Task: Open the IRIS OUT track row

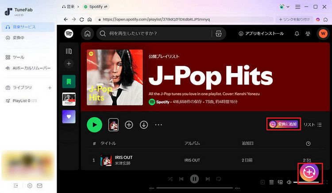Action: click(x=205, y=160)
